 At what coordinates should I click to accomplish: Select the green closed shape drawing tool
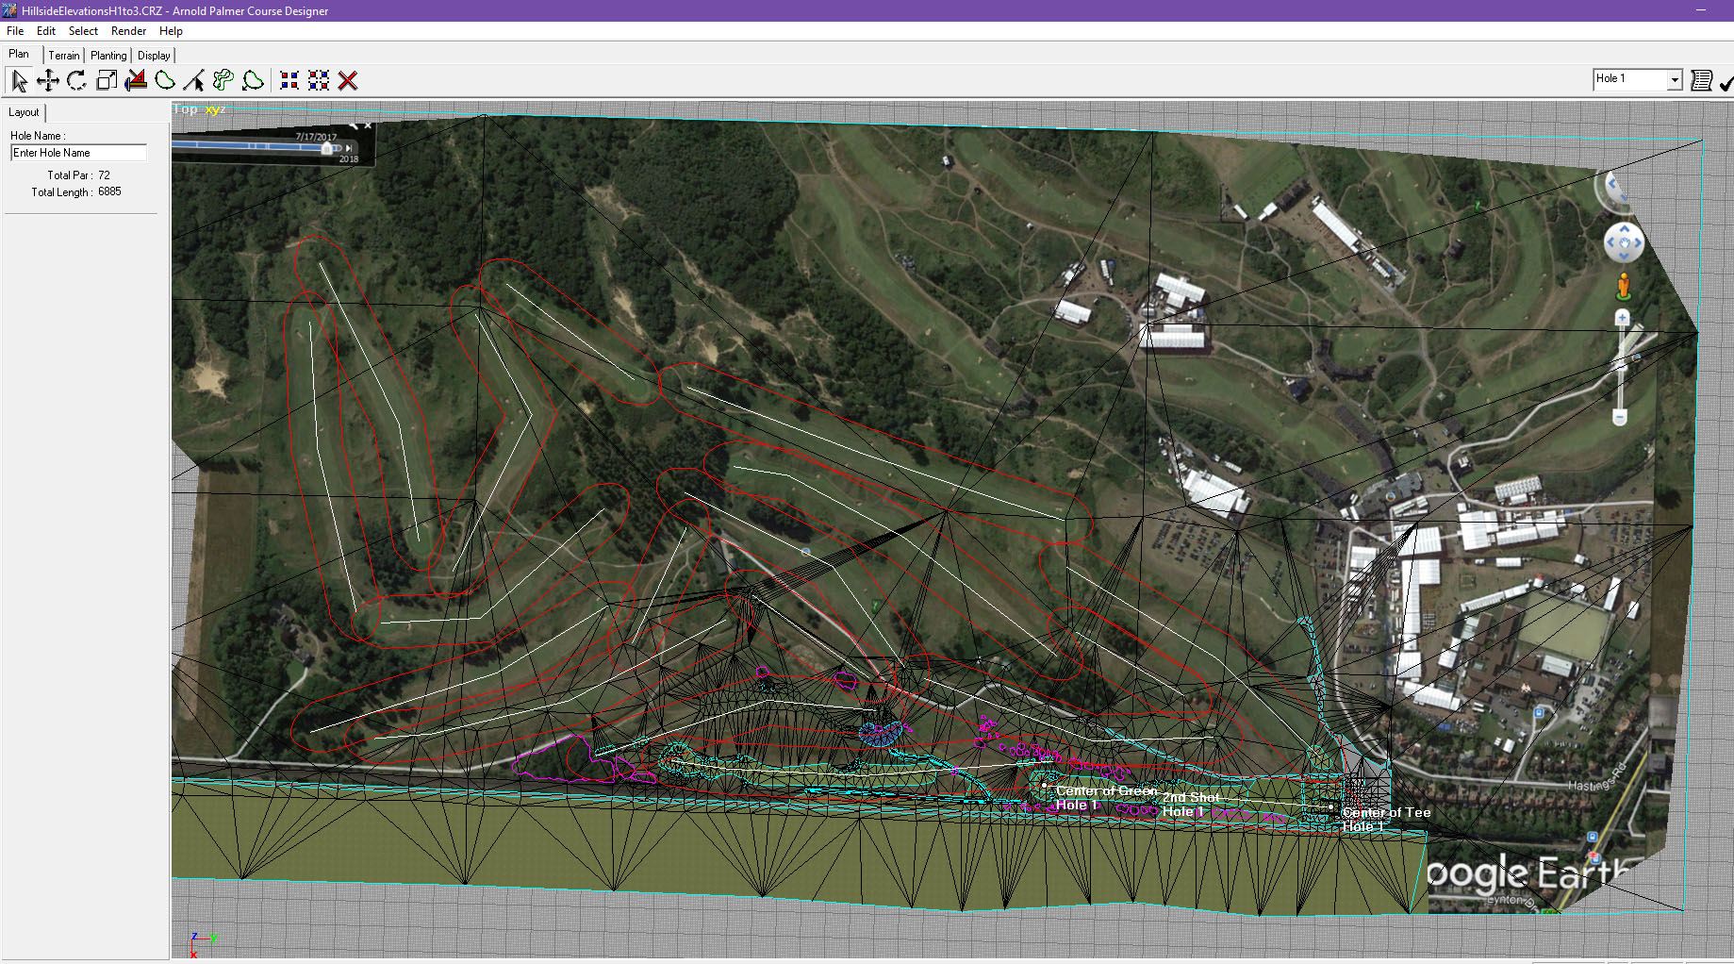click(165, 81)
